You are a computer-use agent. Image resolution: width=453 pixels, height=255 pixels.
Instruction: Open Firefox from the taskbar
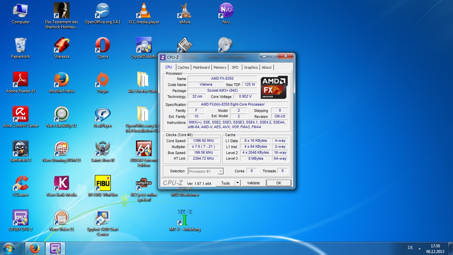35,248
